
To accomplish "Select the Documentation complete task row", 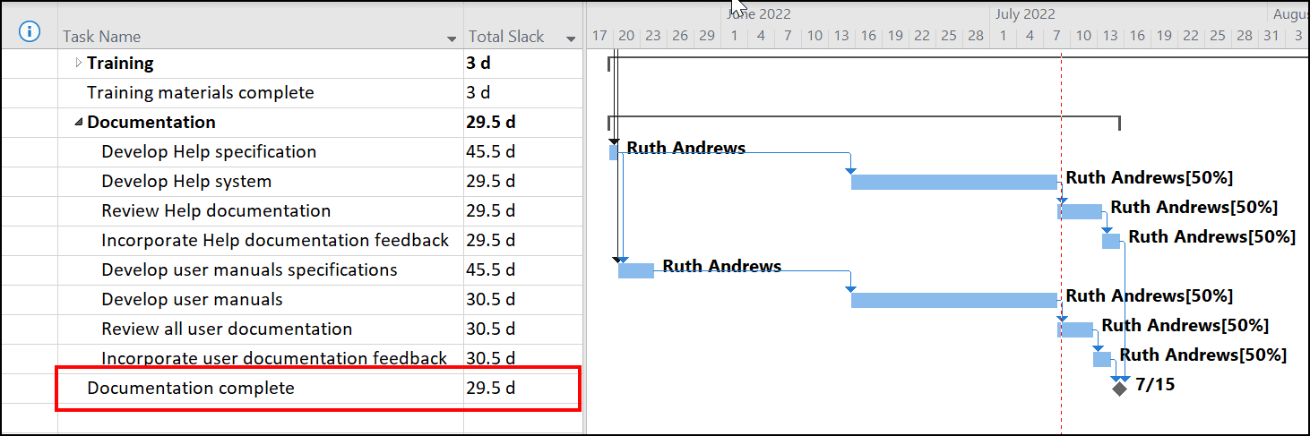I will 318,388.
